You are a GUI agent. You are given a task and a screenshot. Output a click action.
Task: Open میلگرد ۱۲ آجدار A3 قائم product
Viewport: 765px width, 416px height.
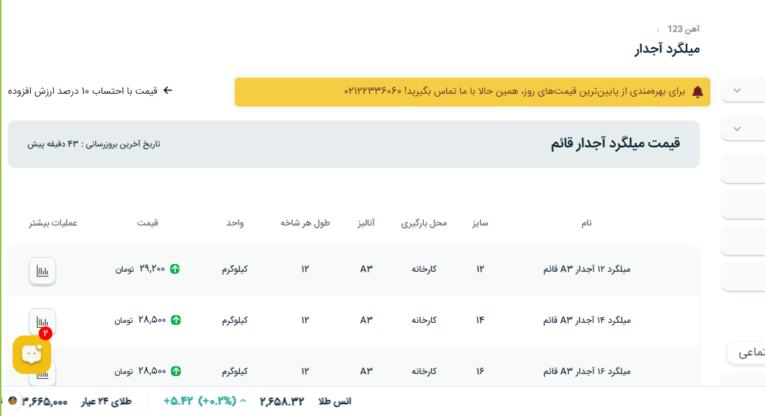coord(587,269)
